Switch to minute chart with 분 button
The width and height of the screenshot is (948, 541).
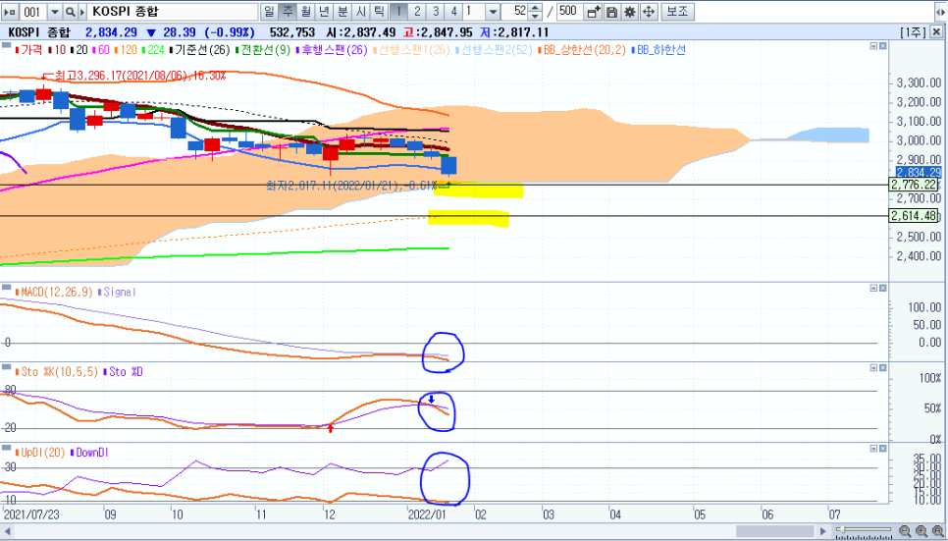pos(342,12)
